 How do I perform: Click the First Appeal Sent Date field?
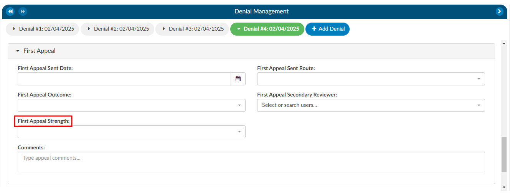124,79
